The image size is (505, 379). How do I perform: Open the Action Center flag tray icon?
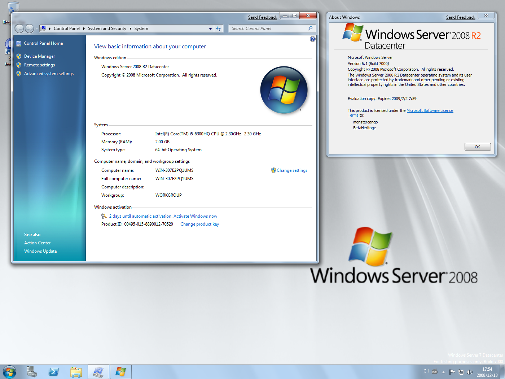[x=452, y=372]
